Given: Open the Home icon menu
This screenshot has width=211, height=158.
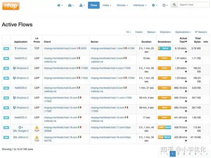Looking at the screenshot, I should click(x=60, y=5).
